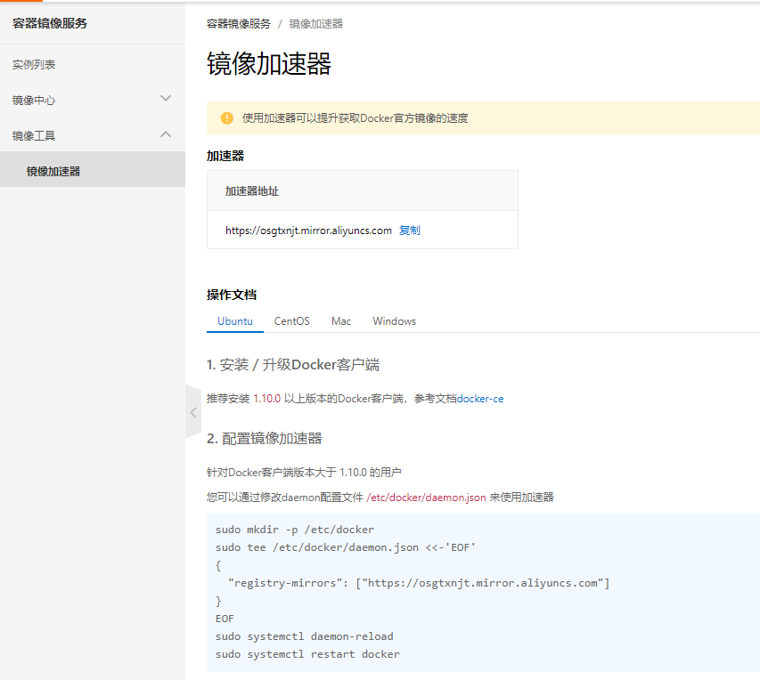Click the accelerator URL https://osgtxnjt.mirror.aliyuncs.com
760x680 pixels.
[x=308, y=231]
